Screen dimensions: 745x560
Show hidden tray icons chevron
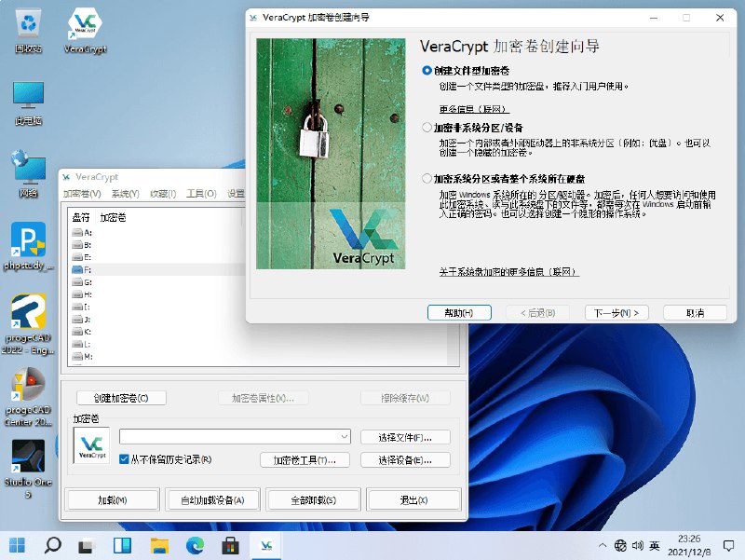click(x=603, y=546)
